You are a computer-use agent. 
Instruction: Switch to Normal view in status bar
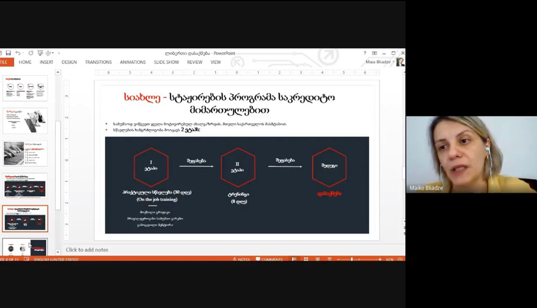pos(294,260)
